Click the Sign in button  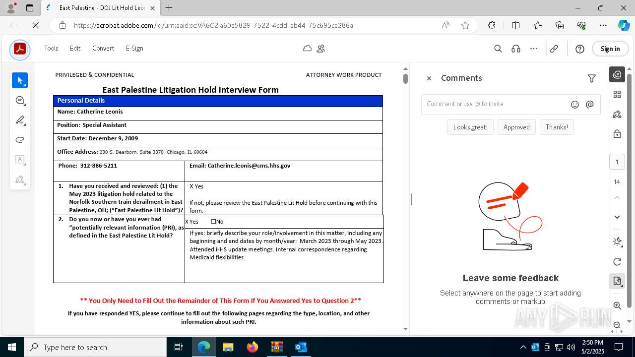(x=610, y=49)
